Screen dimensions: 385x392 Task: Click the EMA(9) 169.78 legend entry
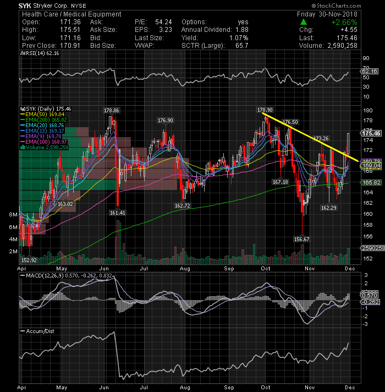(43, 136)
